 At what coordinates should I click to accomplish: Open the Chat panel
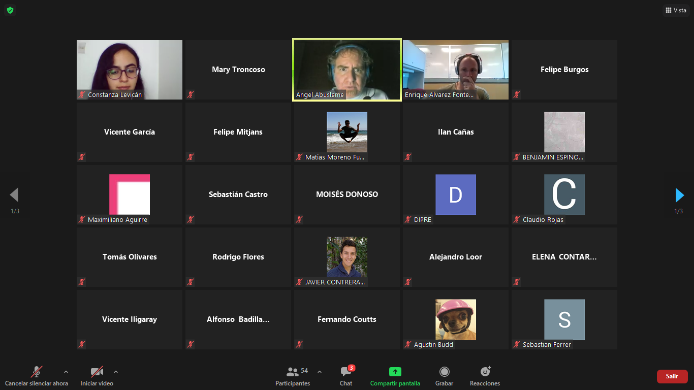346,376
